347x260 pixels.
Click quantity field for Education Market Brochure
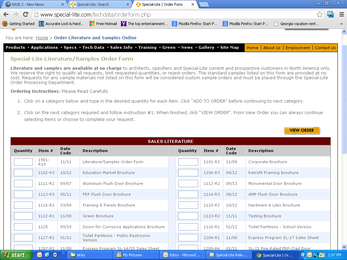(23, 173)
